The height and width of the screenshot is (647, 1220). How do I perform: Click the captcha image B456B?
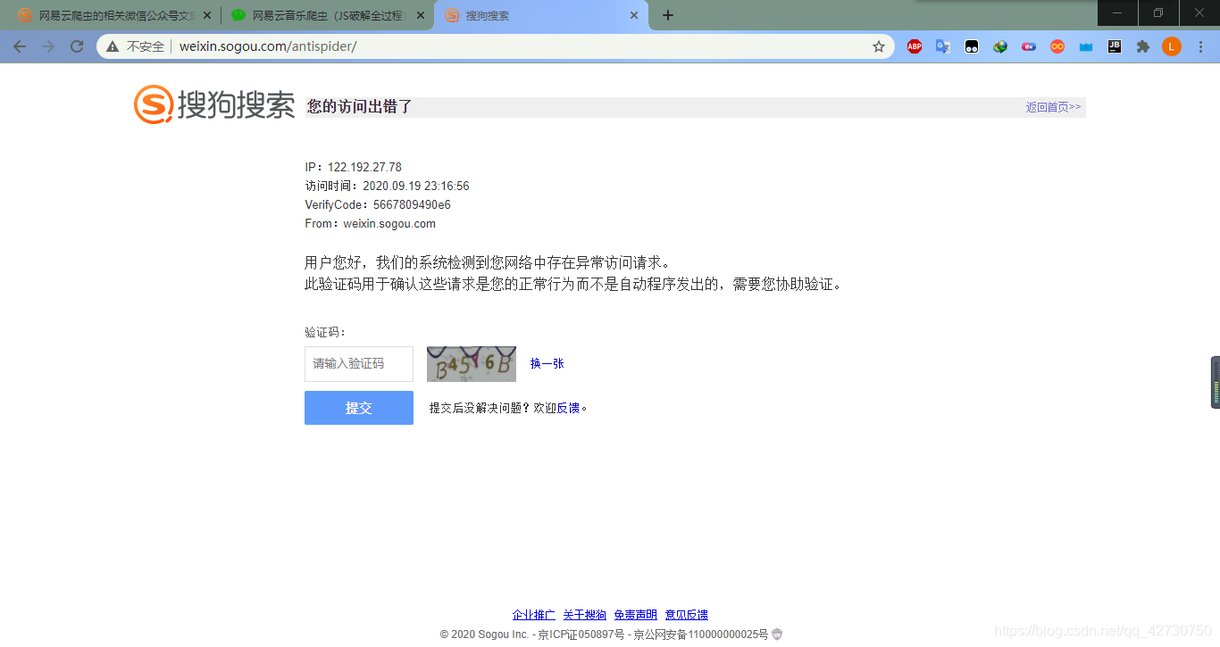tap(472, 364)
